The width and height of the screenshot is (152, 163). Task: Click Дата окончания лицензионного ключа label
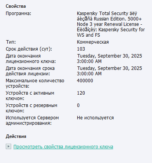coord(31,59)
